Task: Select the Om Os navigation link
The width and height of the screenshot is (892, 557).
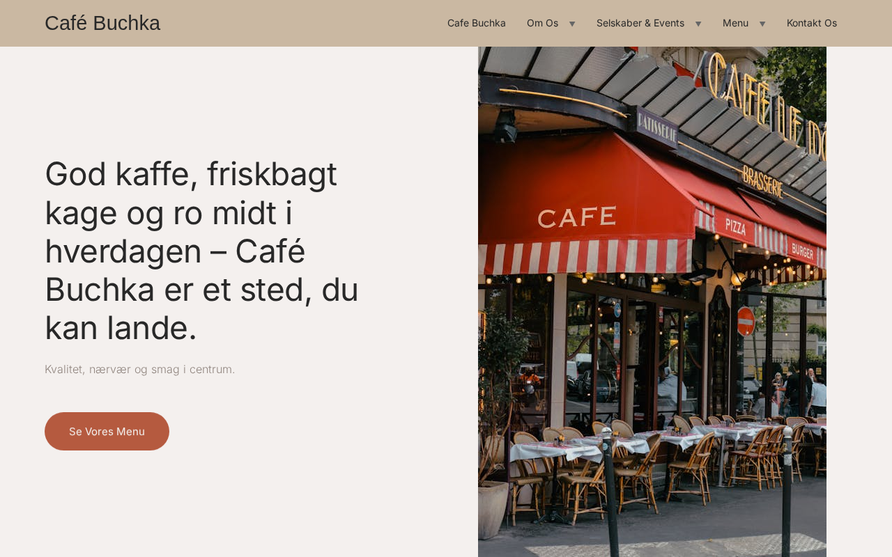Action: click(x=542, y=23)
